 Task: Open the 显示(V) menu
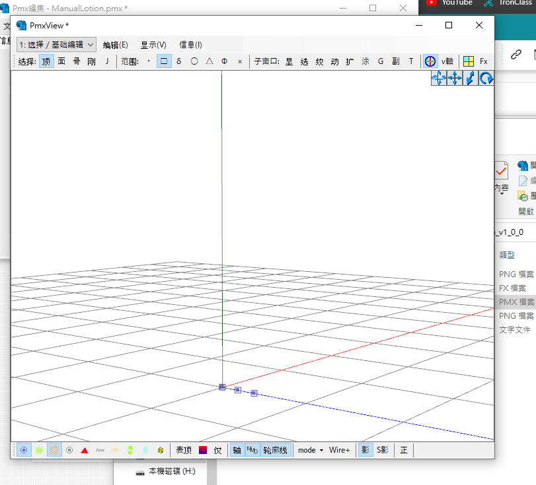pyautogui.click(x=153, y=45)
